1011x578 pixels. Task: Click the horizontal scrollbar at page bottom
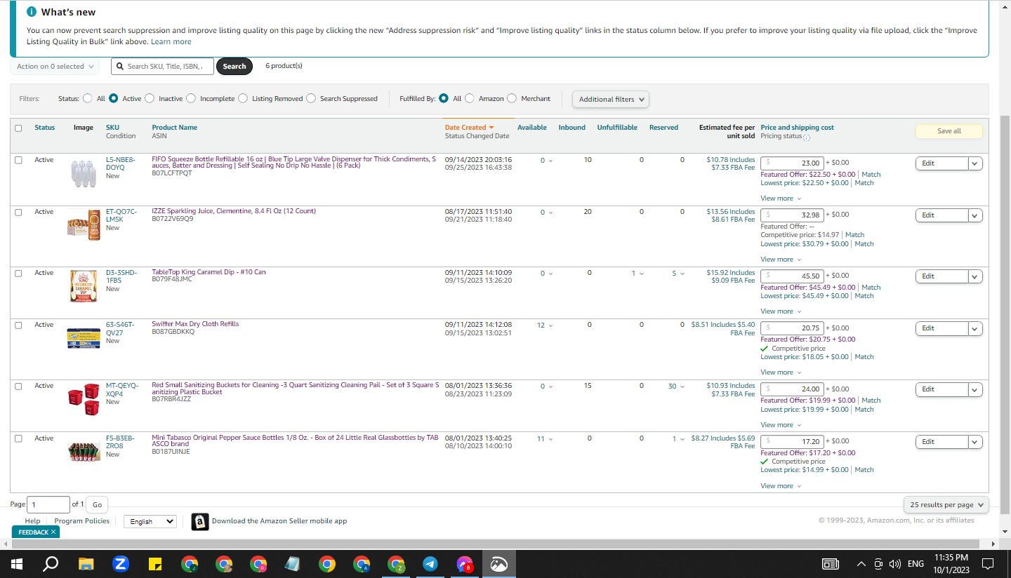point(494,544)
